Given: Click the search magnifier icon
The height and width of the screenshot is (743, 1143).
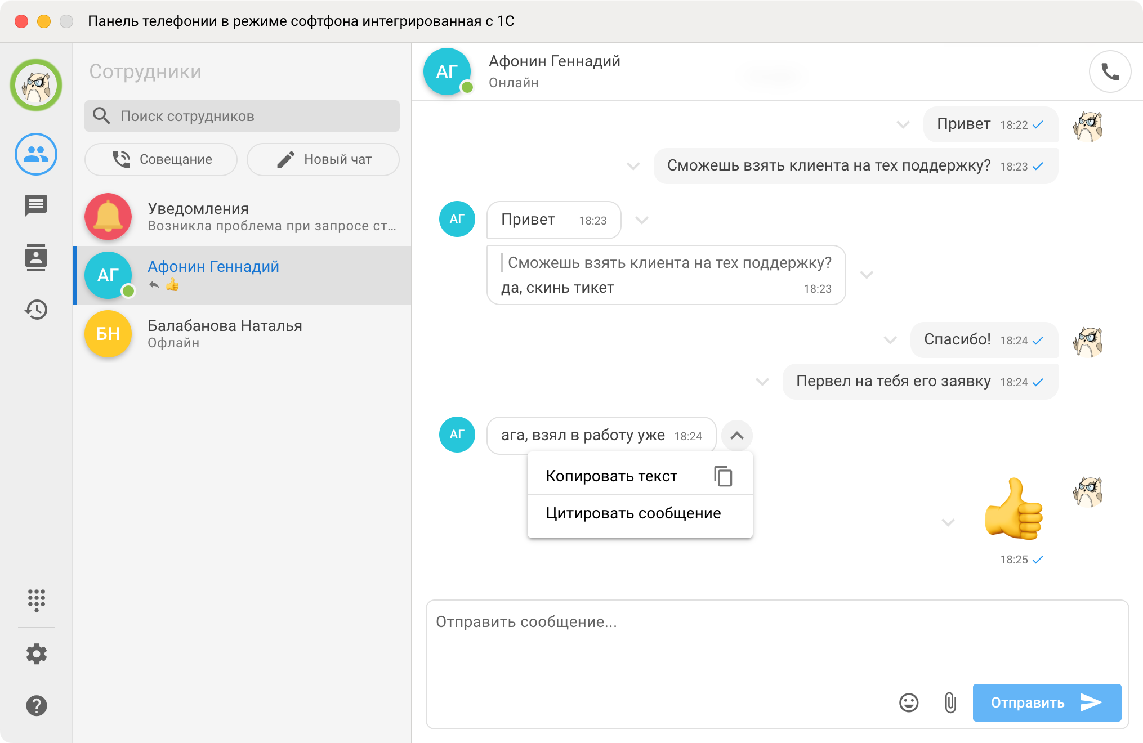Looking at the screenshot, I should pos(101,116).
